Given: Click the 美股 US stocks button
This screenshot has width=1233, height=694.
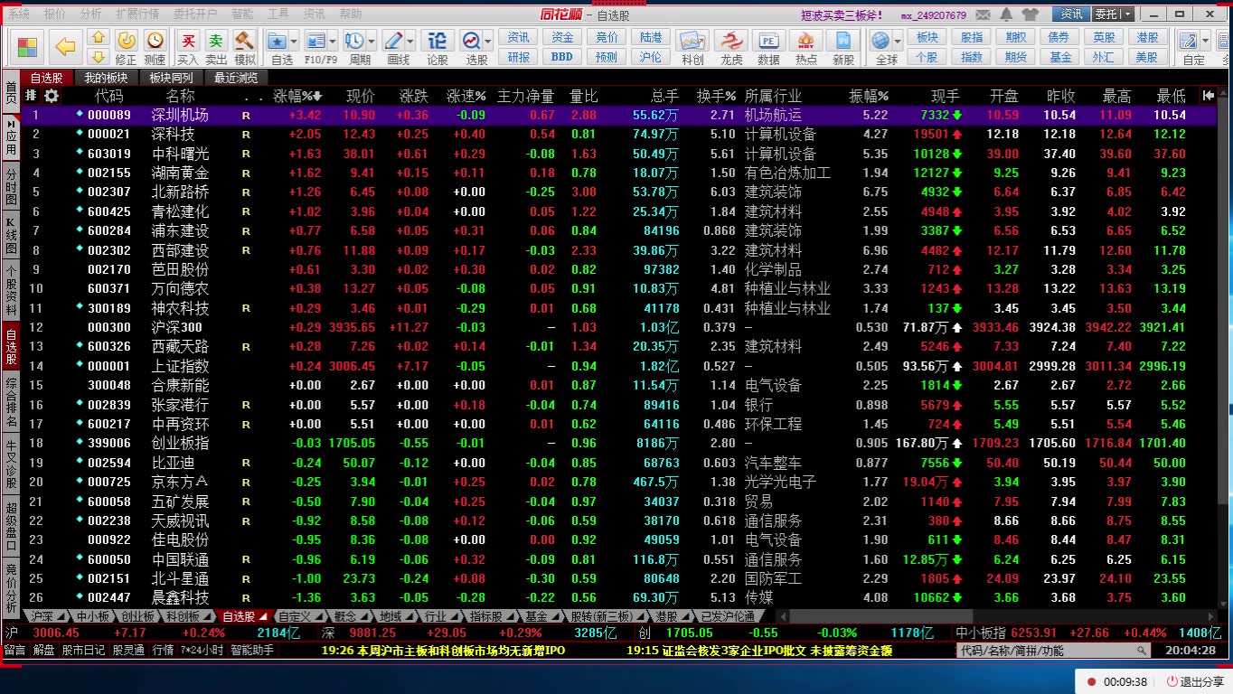Looking at the screenshot, I should pos(1147,57).
